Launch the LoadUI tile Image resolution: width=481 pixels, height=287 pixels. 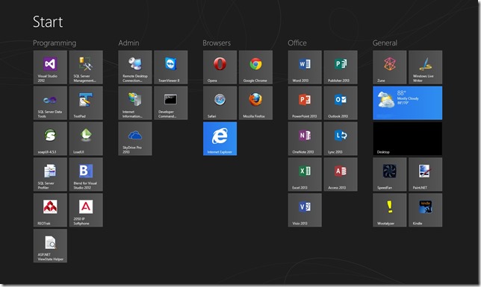(86, 139)
